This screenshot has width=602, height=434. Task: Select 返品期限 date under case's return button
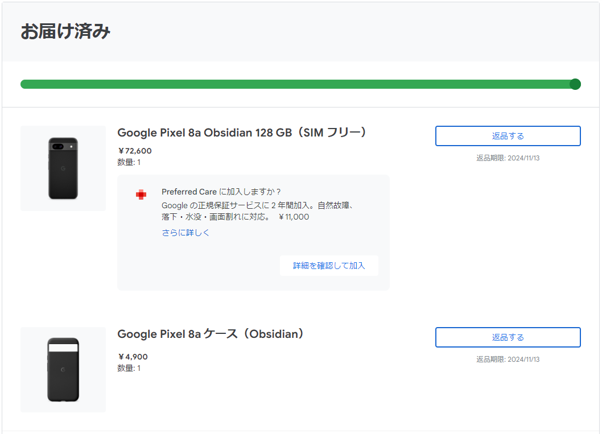tap(508, 359)
